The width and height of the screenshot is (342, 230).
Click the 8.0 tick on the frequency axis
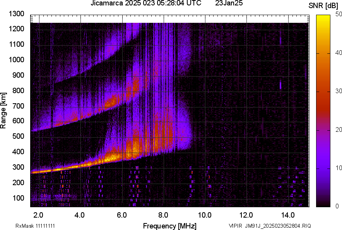pos(163,215)
